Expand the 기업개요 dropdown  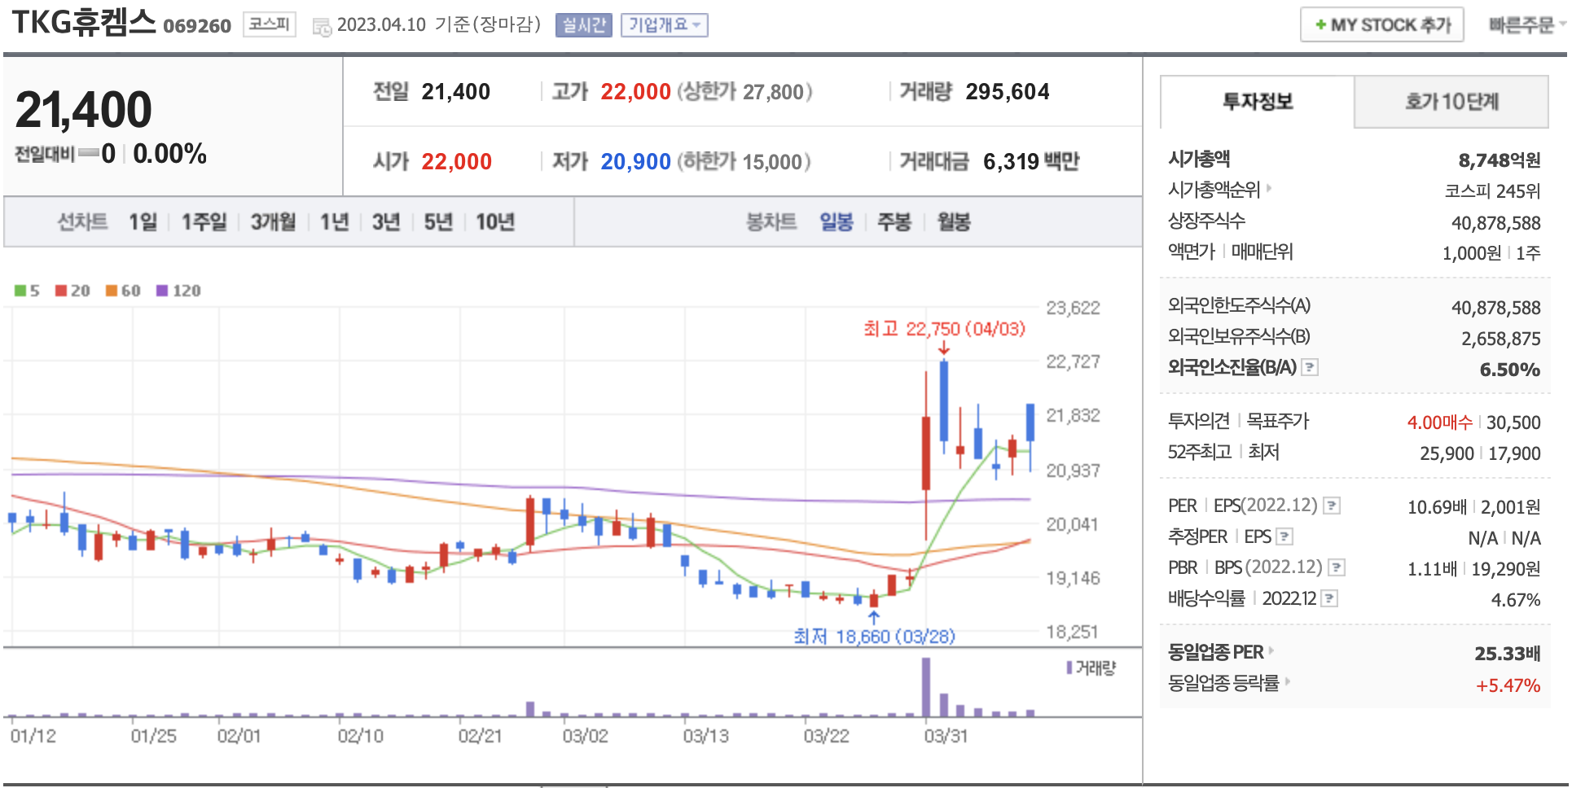tap(664, 25)
